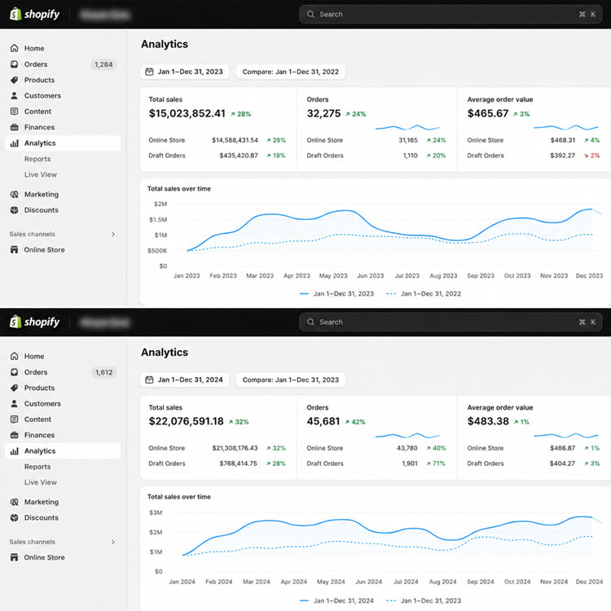Open the Jan 1–Dec 31, 2023 date range picker
The image size is (611, 611).
(184, 72)
